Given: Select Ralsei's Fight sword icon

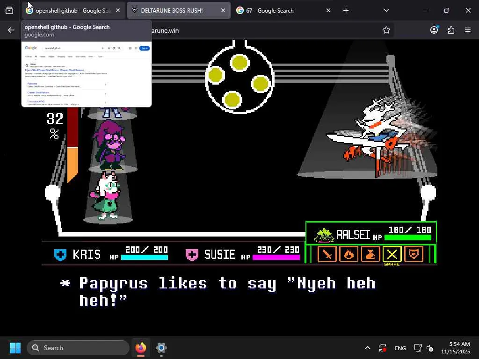Looking at the screenshot, I should pyautogui.click(x=327, y=254).
